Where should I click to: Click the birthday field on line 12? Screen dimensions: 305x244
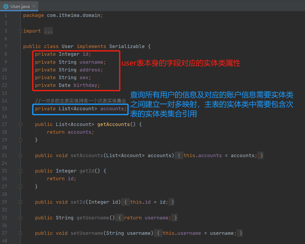(85, 85)
